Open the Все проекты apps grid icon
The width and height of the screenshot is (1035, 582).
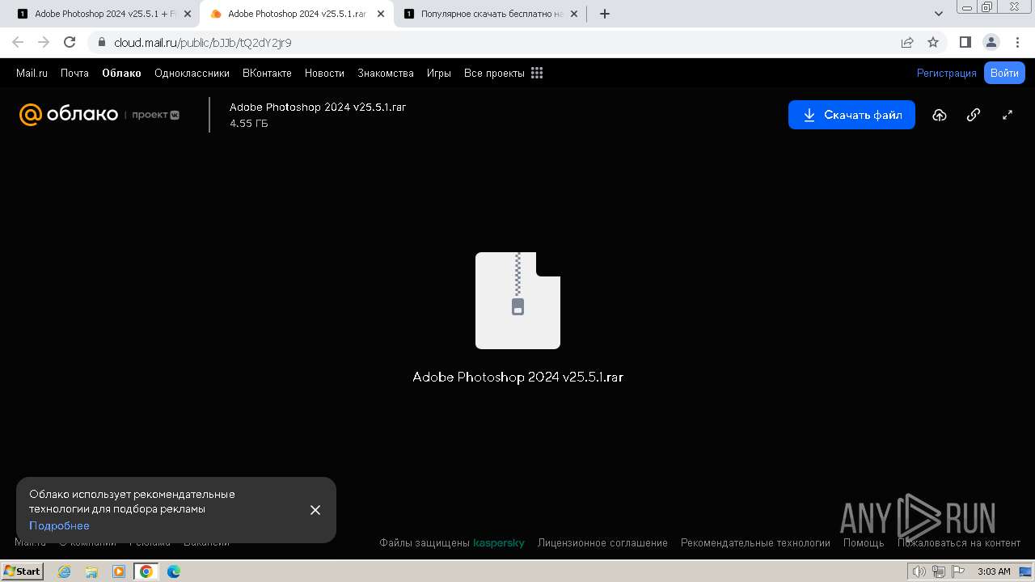click(x=537, y=73)
